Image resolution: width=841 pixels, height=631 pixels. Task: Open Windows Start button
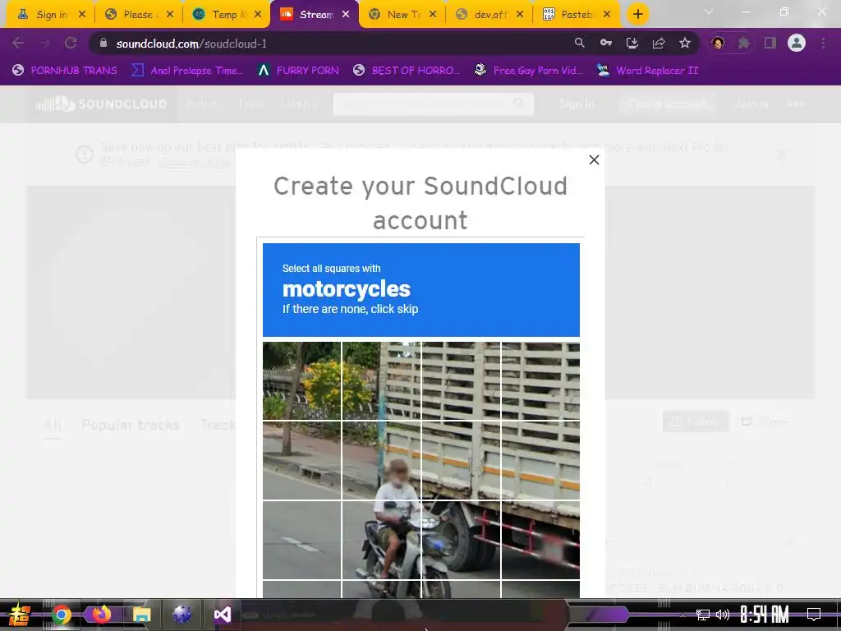click(x=20, y=615)
